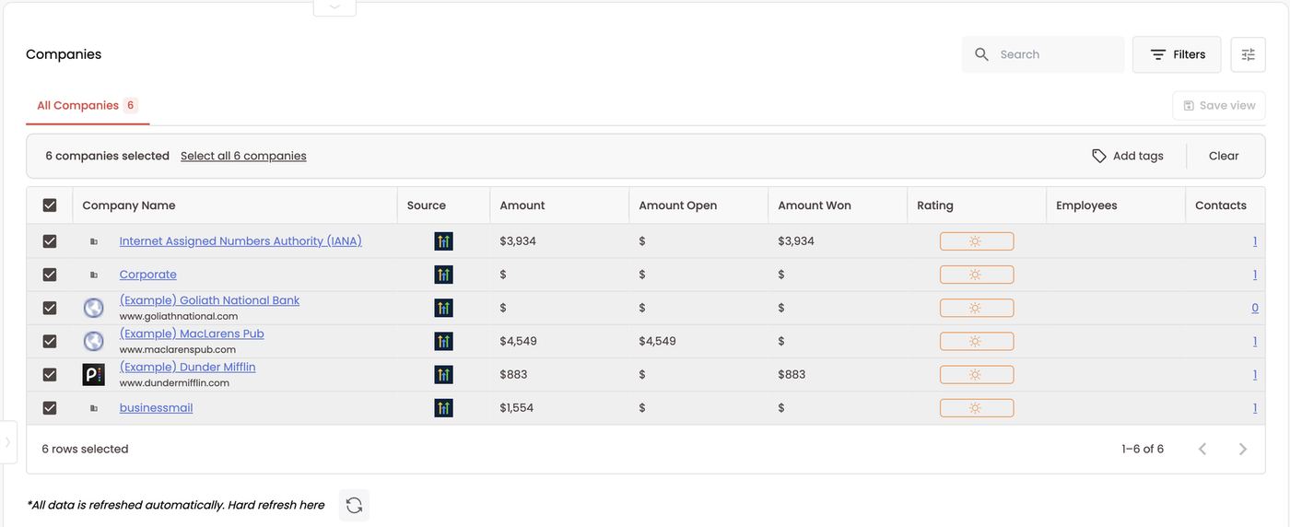Click the globe logo of MacLarens Pub
Viewport: 1290px width, 527px height.
(93, 341)
